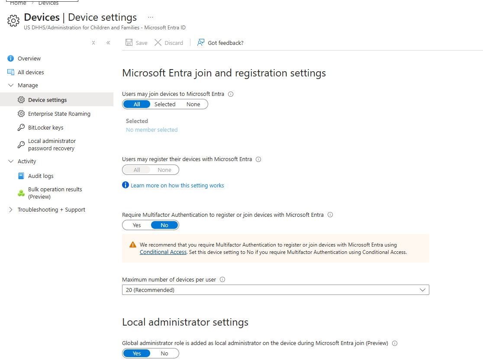Click info icon beside Users may join devices

(231, 94)
